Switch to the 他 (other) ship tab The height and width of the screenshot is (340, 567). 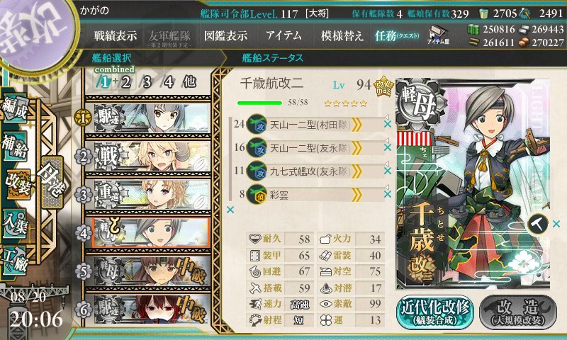(x=189, y=81)
